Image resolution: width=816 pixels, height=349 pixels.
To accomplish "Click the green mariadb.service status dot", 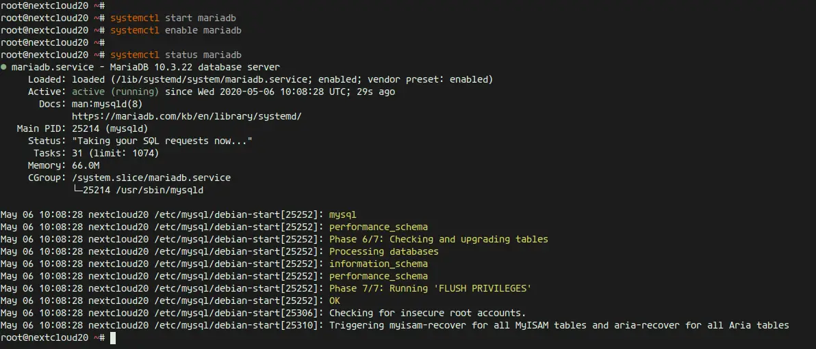I will [x=3, y=68].
